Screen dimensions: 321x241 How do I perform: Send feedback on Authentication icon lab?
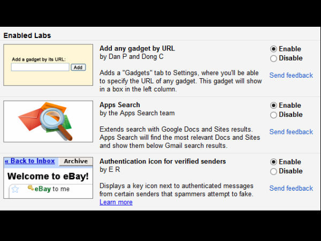coord(291,189)
